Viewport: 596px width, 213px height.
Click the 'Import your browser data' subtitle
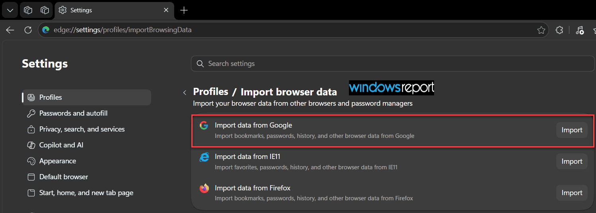point(303,103)
